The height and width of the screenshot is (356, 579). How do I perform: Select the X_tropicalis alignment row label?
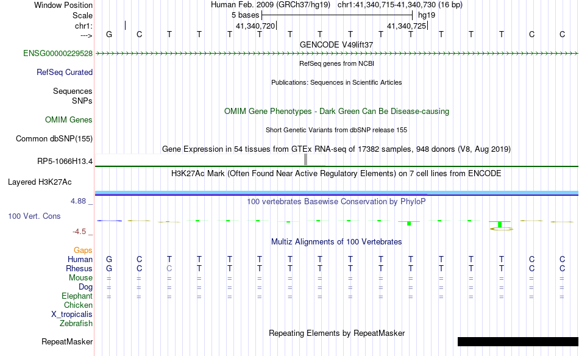coord(72,315)
